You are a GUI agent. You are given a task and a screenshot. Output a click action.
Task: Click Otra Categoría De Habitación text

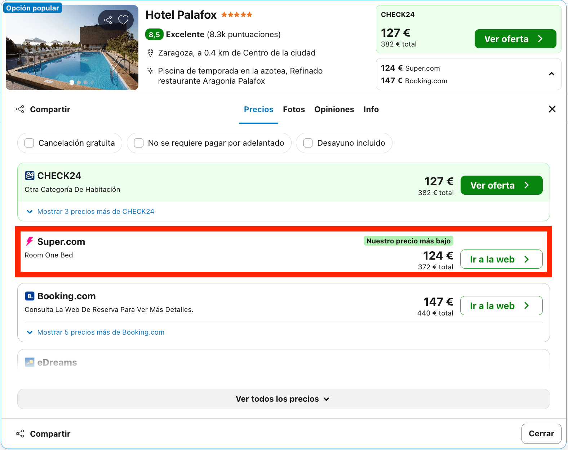click(72, 190)
